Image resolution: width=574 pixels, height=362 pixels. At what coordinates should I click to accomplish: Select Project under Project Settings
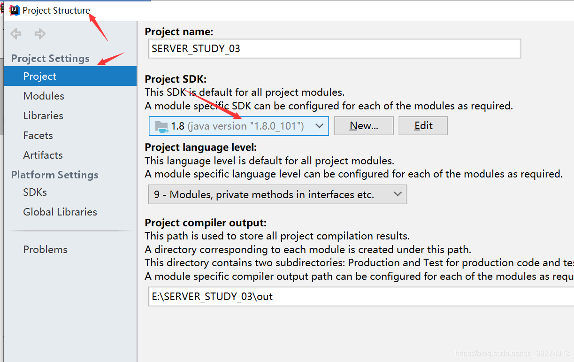coord(39,76)
